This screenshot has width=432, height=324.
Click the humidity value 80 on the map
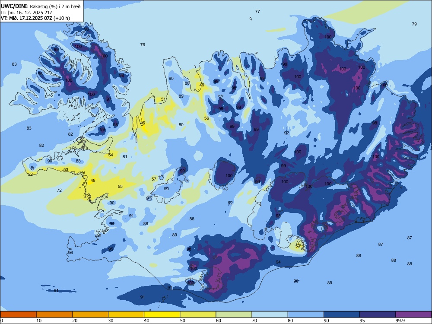click(181, 124)
